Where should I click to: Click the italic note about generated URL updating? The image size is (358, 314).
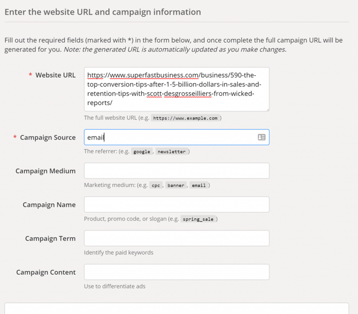point(175,50)
